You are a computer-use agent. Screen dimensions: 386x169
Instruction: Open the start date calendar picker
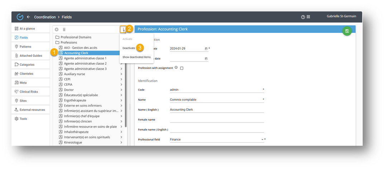click(x=206, y=49)
